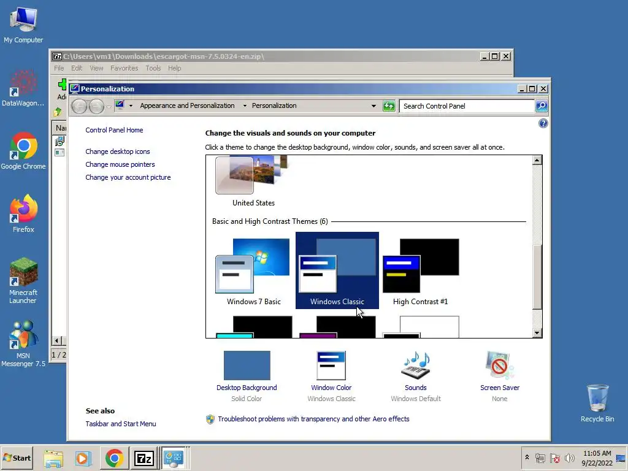The width and height of the screenshot is (628, 471).
Task: Click the theme list scroll up arrow
Action: 537,160
